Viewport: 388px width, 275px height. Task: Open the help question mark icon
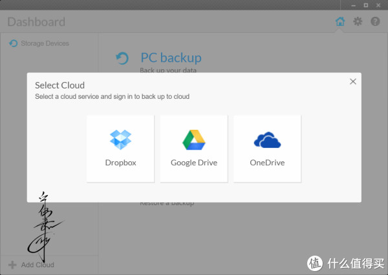click(375, 21)
